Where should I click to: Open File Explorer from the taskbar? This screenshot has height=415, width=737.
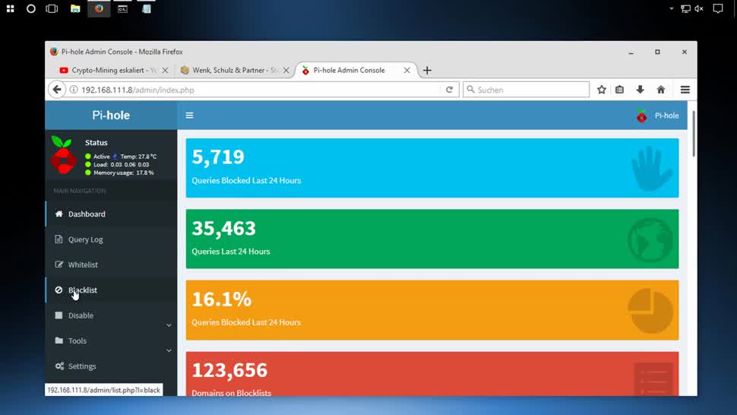click(75, 8)
